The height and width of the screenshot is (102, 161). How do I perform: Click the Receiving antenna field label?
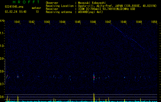coord(59,12)
